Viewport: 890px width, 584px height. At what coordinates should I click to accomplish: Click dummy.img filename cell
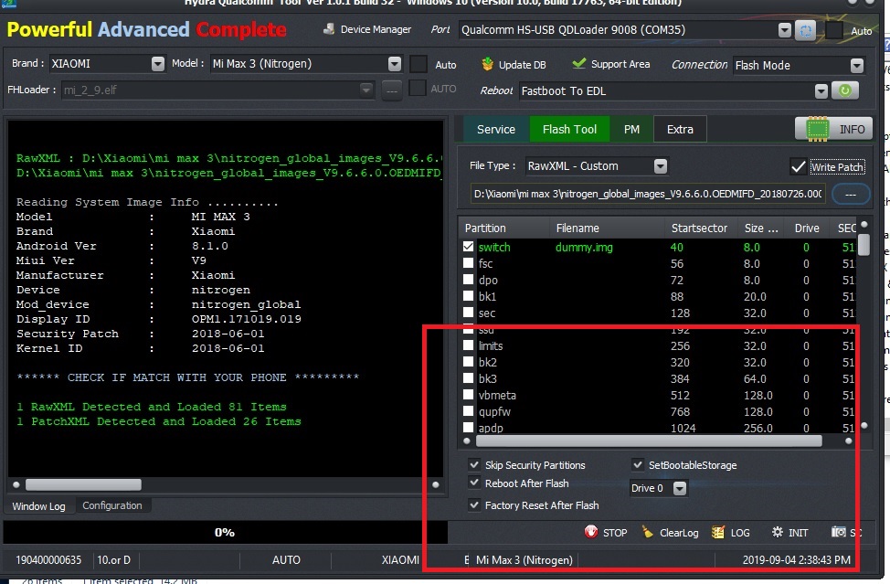(x=584, y=247)
